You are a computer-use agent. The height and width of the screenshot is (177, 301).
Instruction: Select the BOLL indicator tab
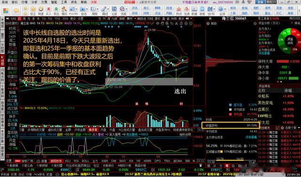(85, 161)
